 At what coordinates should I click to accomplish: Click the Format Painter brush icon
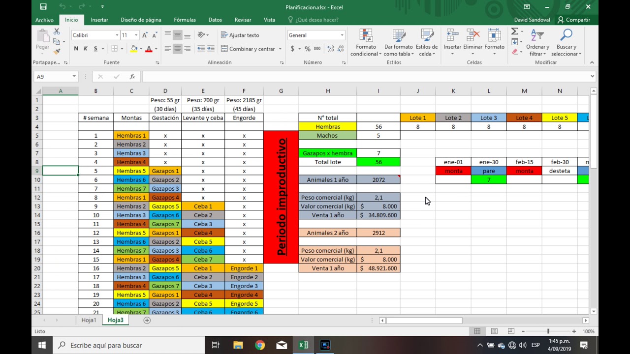pyautogui.click(x=57, y=52)
